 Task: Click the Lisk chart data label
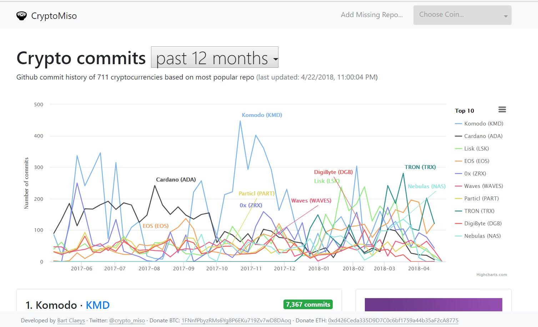point(327,181)
